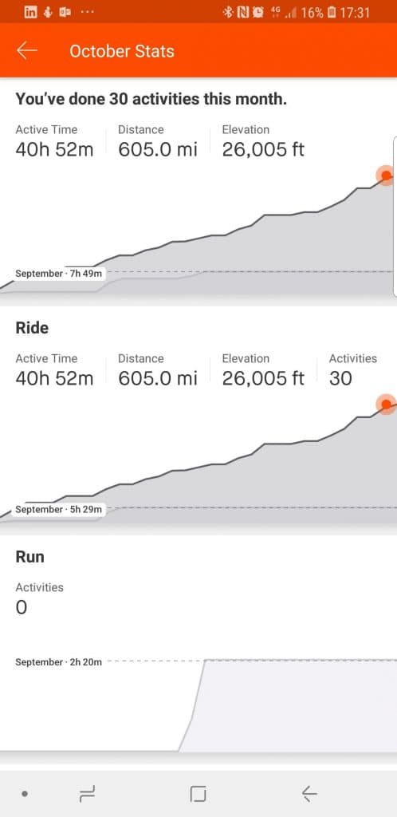Tap the Run section heading

point(29,556)
